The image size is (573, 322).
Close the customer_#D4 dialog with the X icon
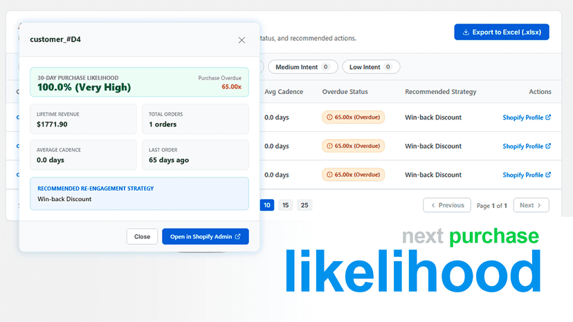click(x=242, y=40)
